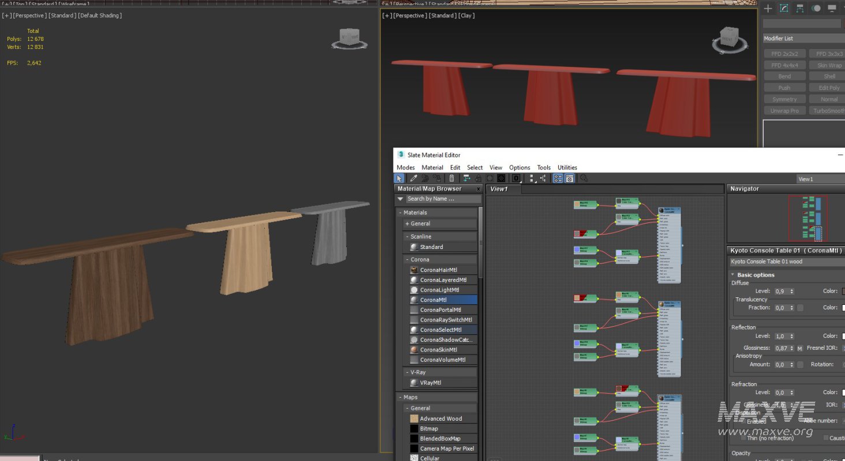Click the Search by Name field

pyautogui.click(x=443, y=199)
